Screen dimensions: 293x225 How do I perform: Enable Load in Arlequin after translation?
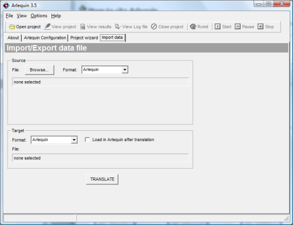point(87,140)
